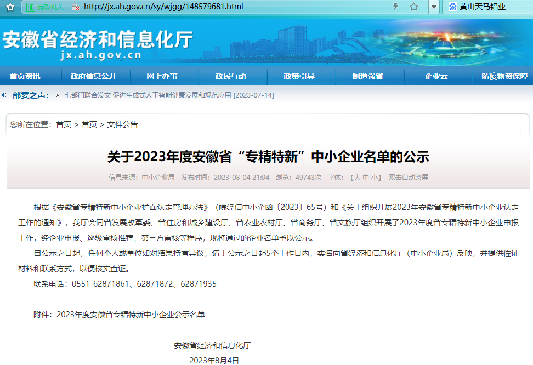Click the 安徽省经济和信息化厅 site logo
This screenshot has height=365, width=533.
pyautogui.click(x=98, y=44)
